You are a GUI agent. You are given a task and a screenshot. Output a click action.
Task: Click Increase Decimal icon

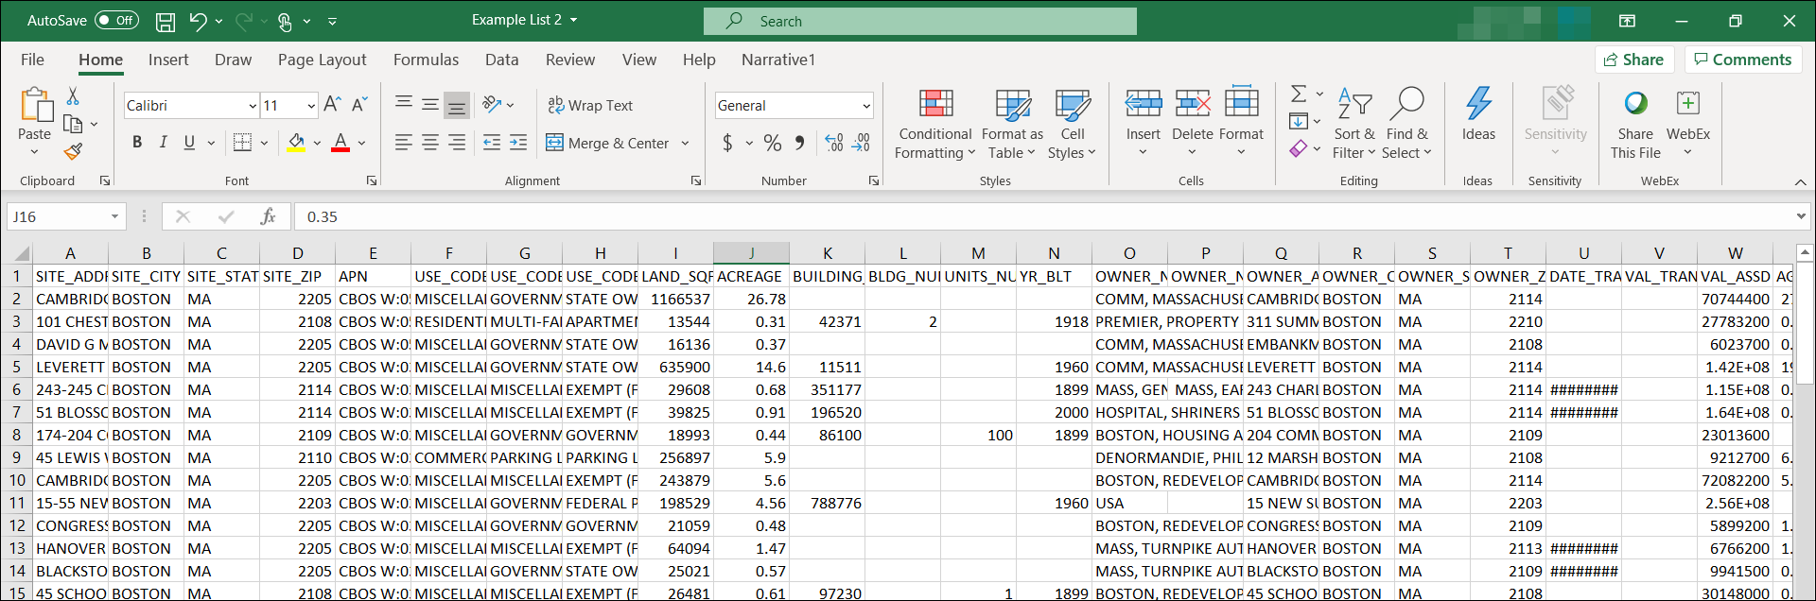point(834,143)
